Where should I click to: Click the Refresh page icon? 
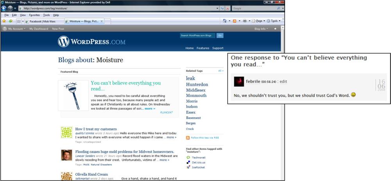pyautogui.click(x=222, y=8)
